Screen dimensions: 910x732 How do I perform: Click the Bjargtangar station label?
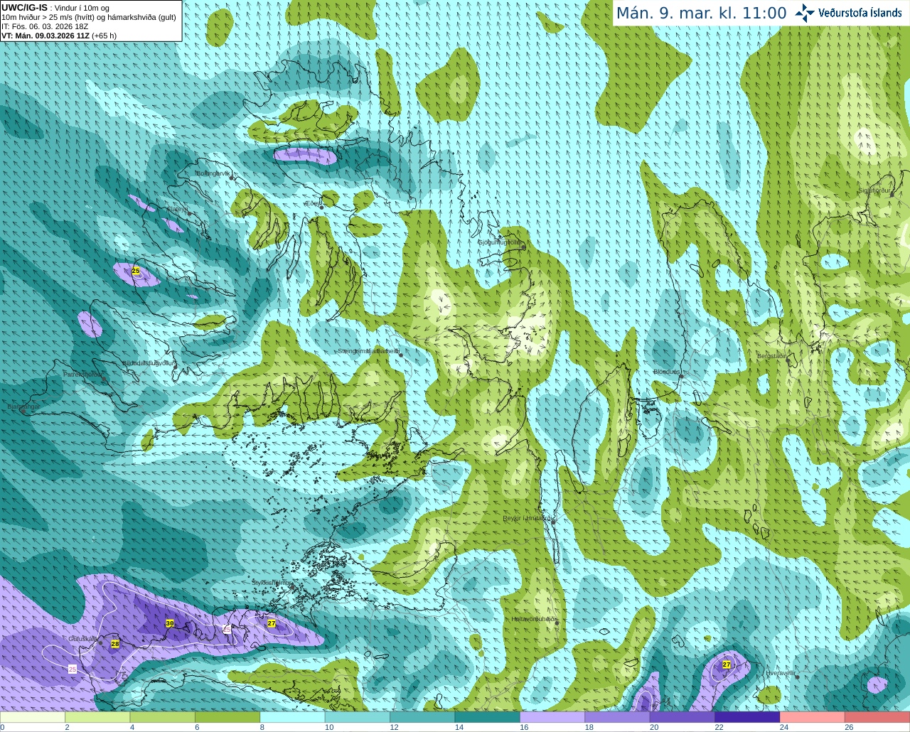click(x=23, y=407)
